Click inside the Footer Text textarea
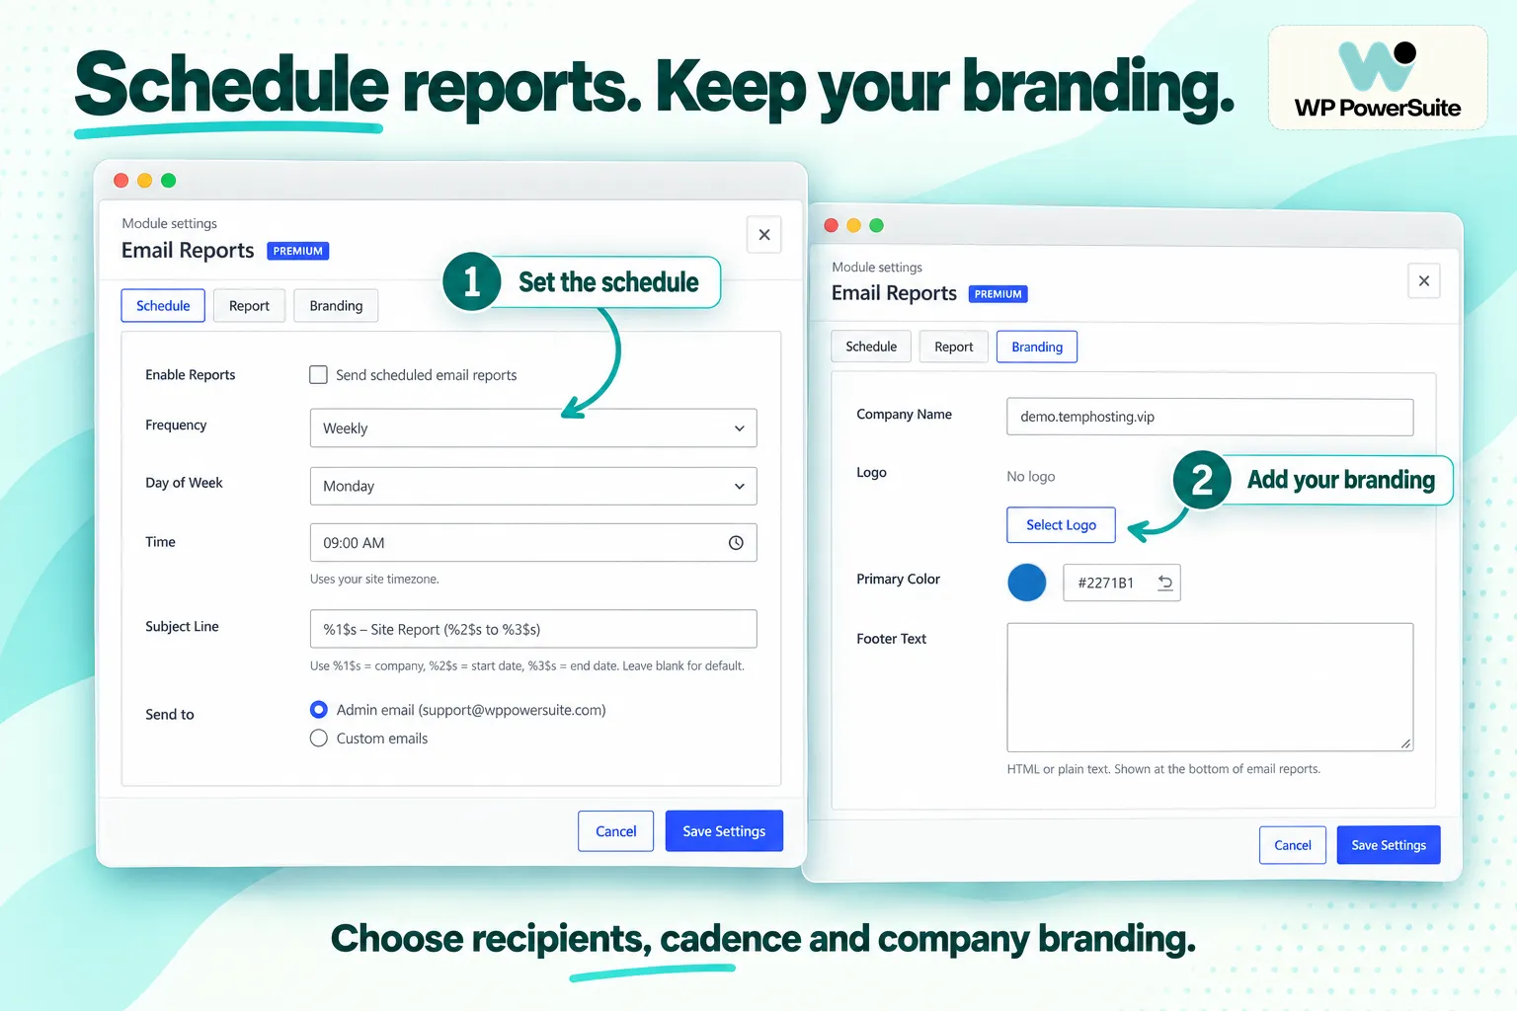Viewport: 1517px width, 1011px height. coord(1210,687)
